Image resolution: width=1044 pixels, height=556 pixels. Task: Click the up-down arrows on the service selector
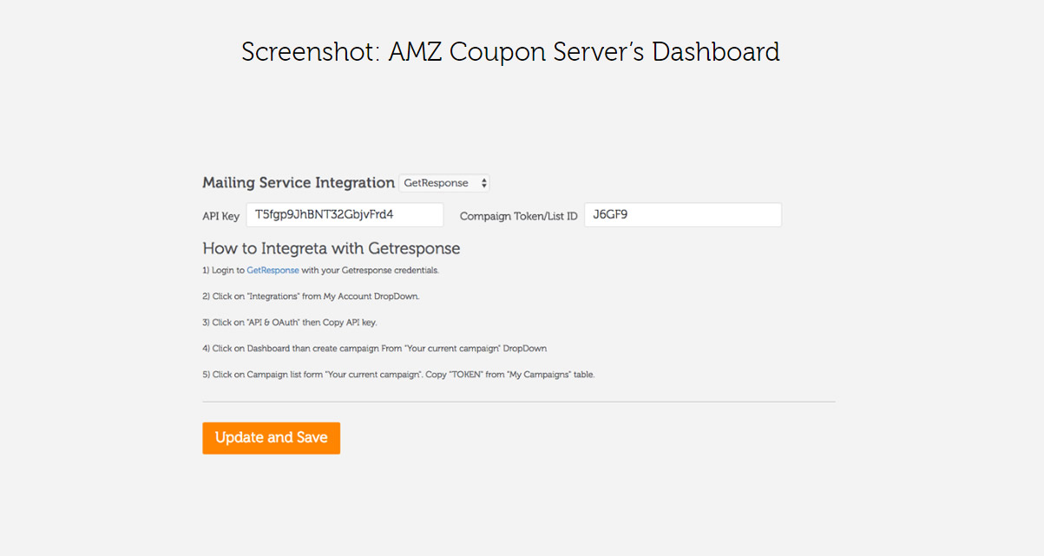coord(483,183)
